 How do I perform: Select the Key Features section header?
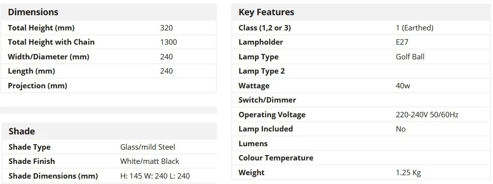coord(266,12)
